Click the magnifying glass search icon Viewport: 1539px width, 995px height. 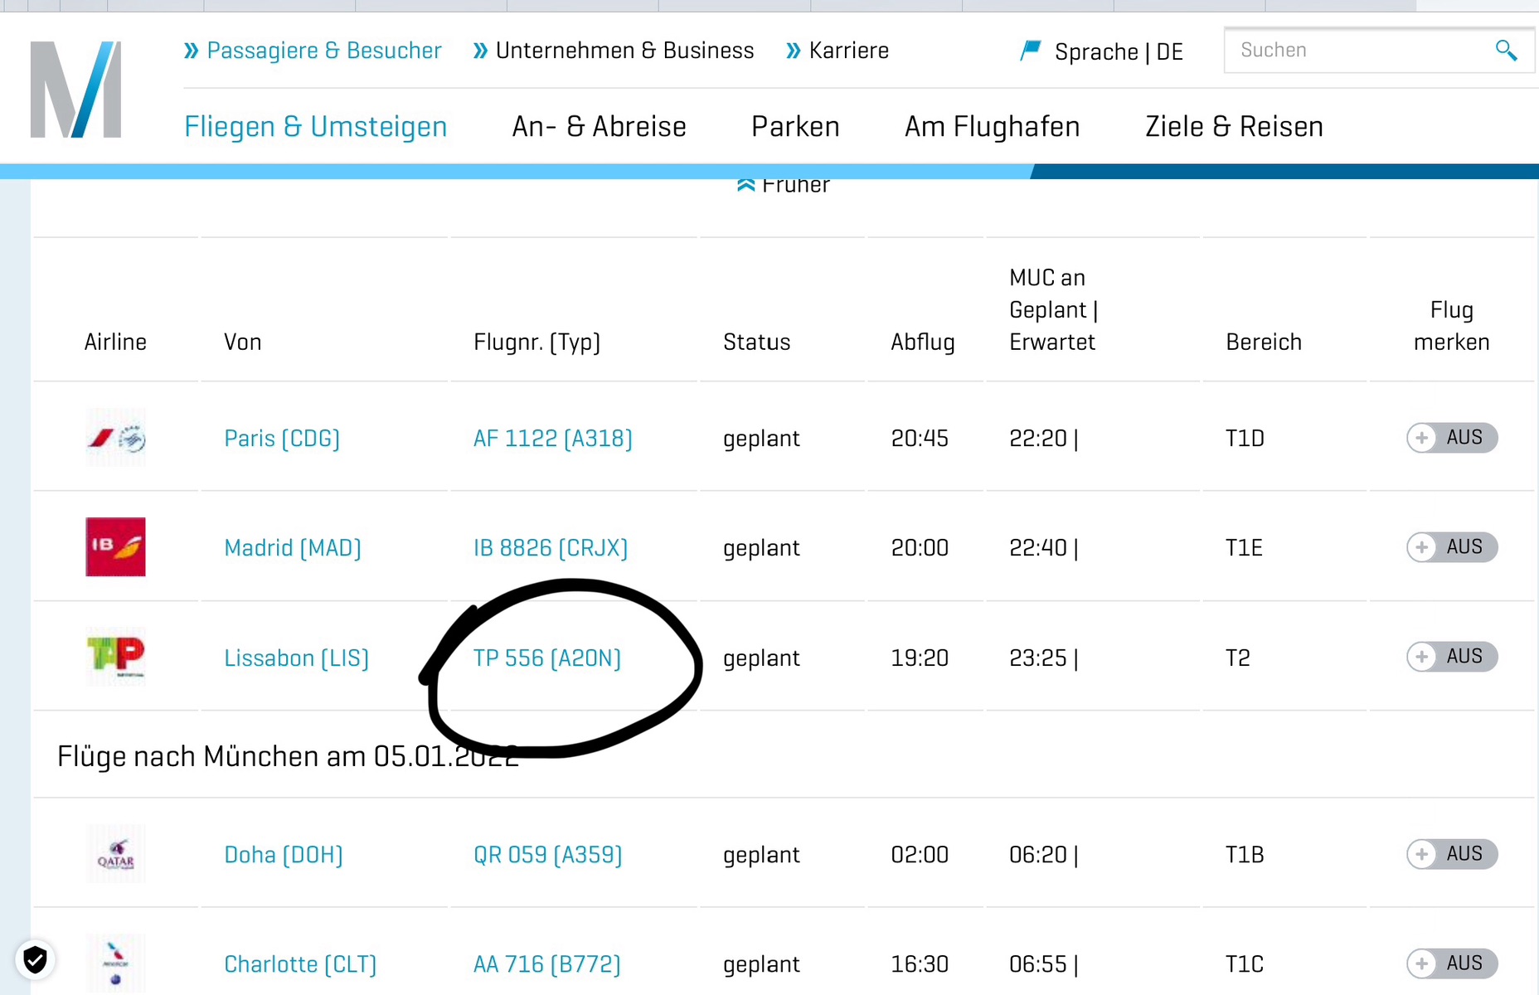pyautogui.click(x=1506, y=51)
